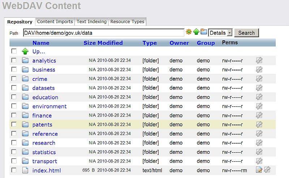Select the crime folder checkbox
This screenshot has height=178, width=289.
[x=14, y=78]
